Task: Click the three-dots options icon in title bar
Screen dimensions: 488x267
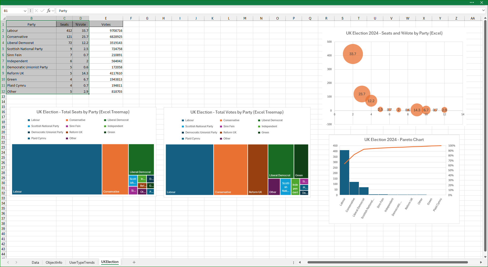Action: (x=472, y=3)
